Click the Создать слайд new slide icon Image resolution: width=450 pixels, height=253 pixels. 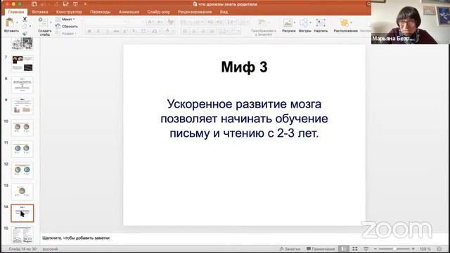(x=43, y=22)
